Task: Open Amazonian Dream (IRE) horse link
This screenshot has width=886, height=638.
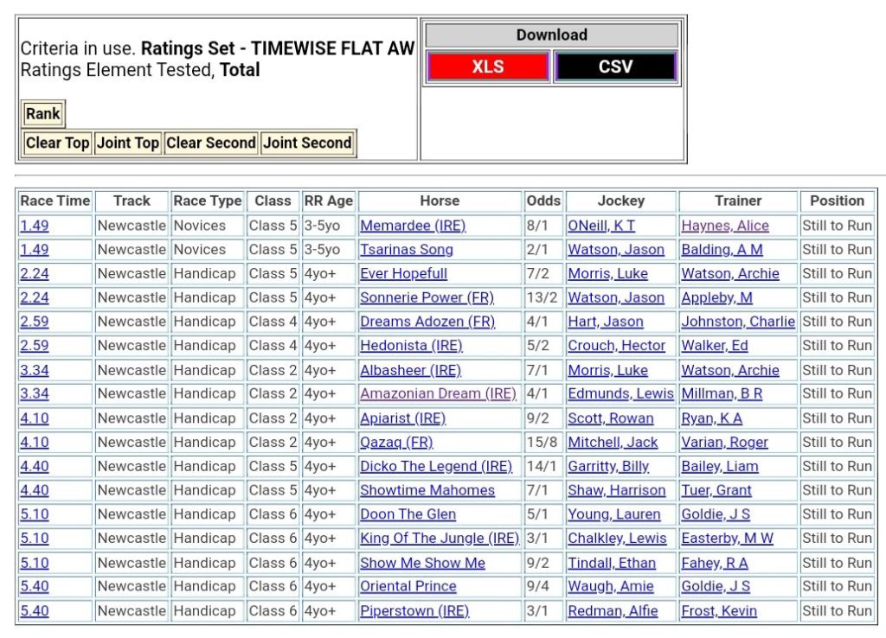Action: (x=438, y=393)
